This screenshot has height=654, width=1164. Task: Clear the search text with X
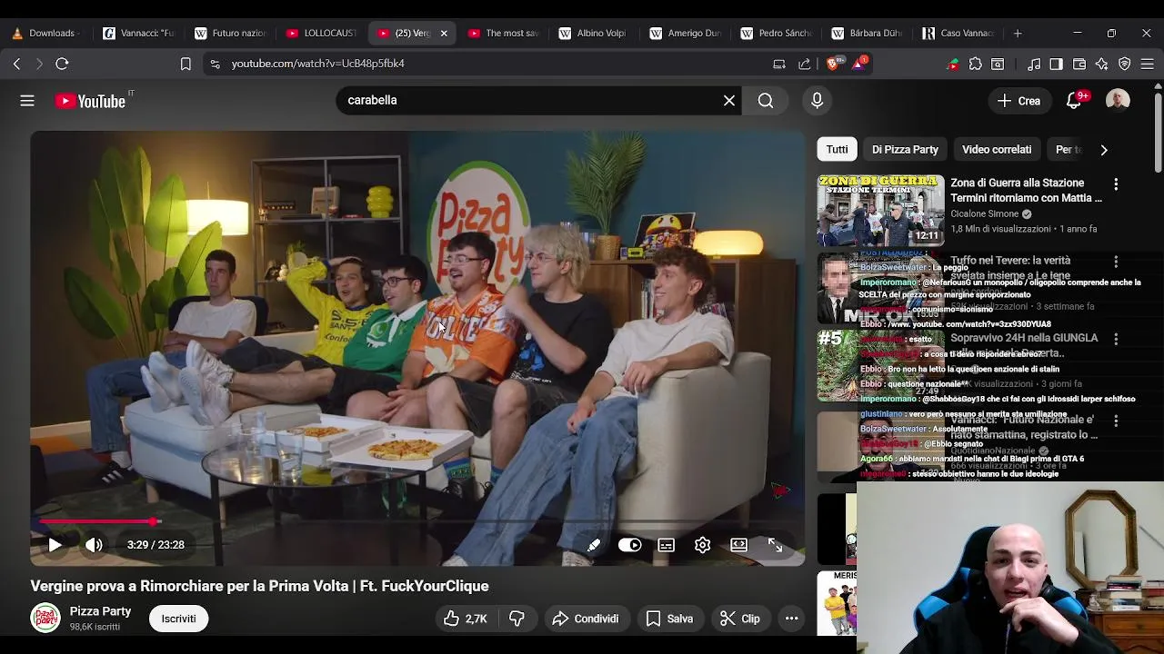click(729, 101)
